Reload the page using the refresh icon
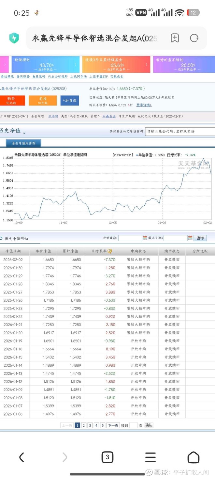Screen dimensions: 215x479 click(x=194, y=38)
